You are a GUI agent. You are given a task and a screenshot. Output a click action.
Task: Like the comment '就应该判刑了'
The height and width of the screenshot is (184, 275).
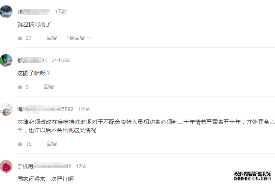click(x=20, y=38)
